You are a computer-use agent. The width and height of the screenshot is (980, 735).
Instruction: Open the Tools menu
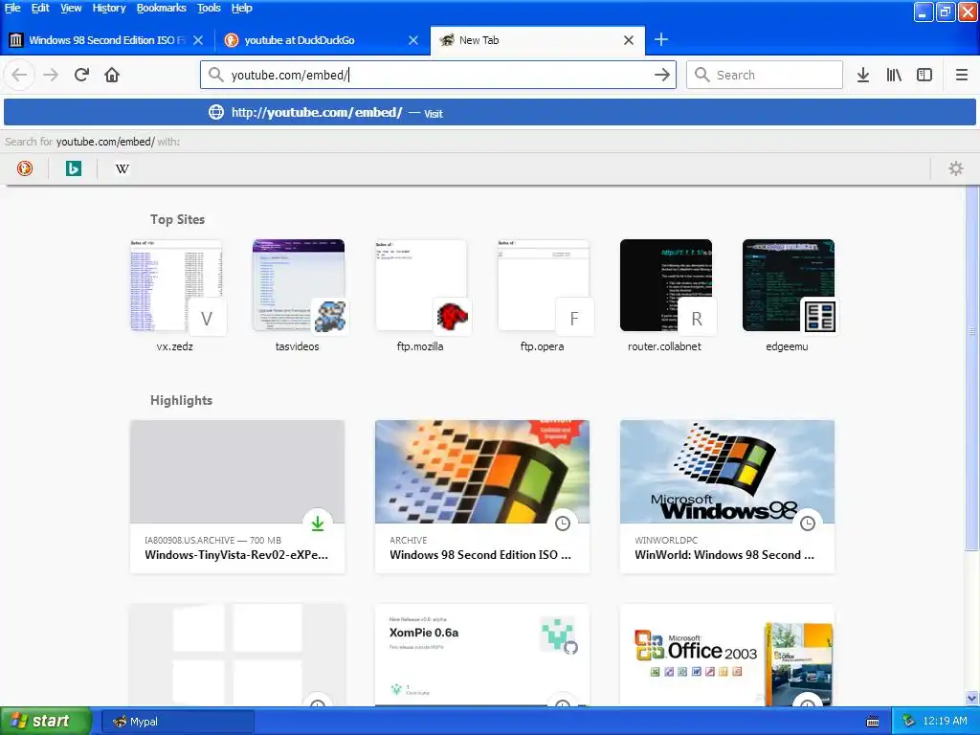[x=209, y=8]
